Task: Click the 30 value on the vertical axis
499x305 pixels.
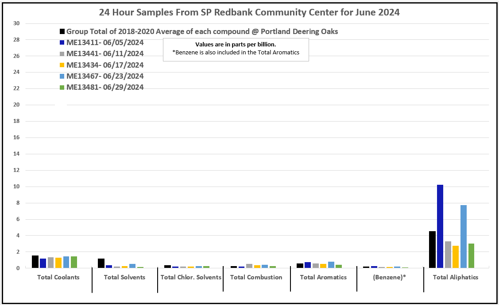Action: 17,23
